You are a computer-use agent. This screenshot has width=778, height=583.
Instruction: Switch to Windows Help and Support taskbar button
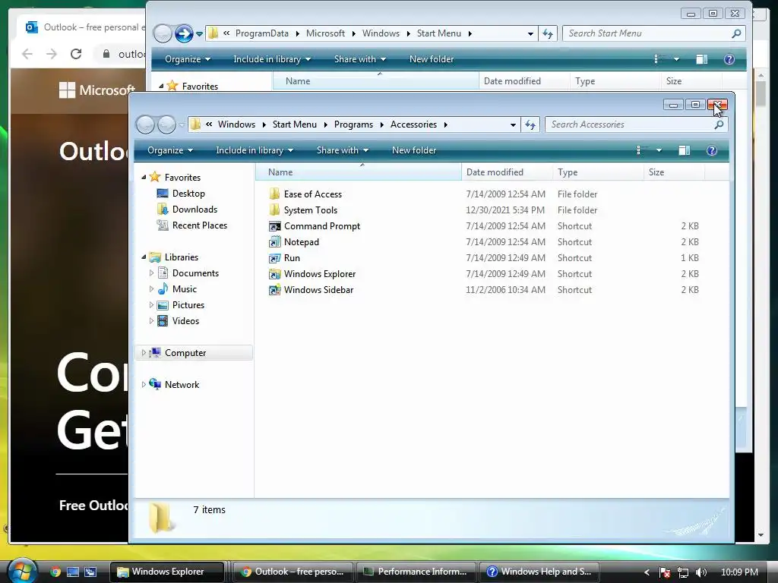pyautogui.click(x=539, y=572)
